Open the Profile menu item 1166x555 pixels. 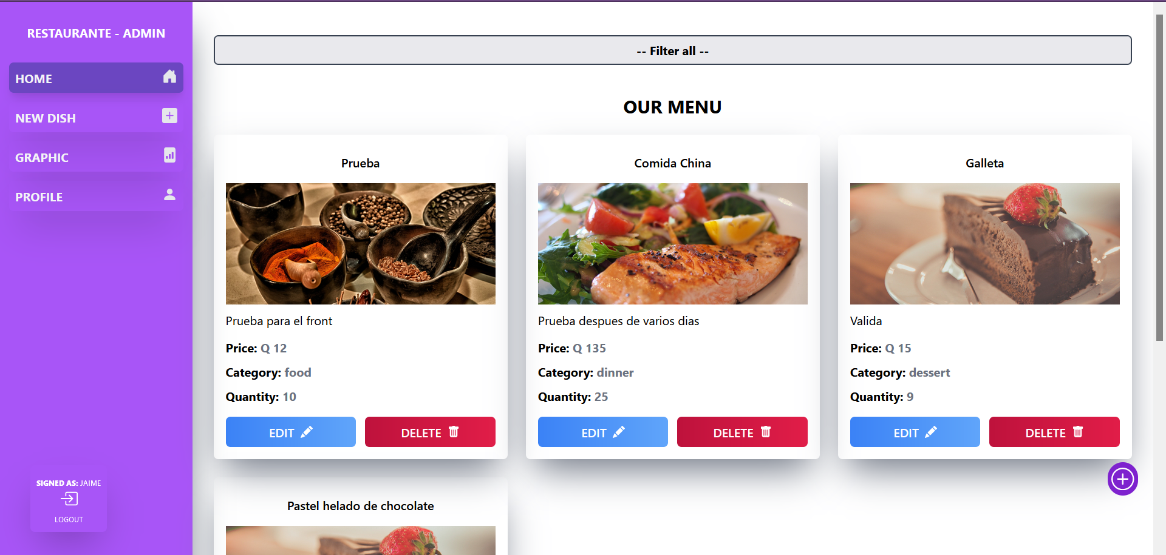[39, 197]
